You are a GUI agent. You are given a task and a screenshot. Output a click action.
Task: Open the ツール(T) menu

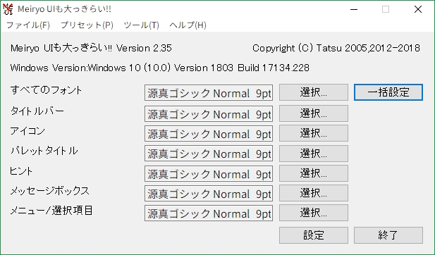pyautogui.click(x=142, y=25)
